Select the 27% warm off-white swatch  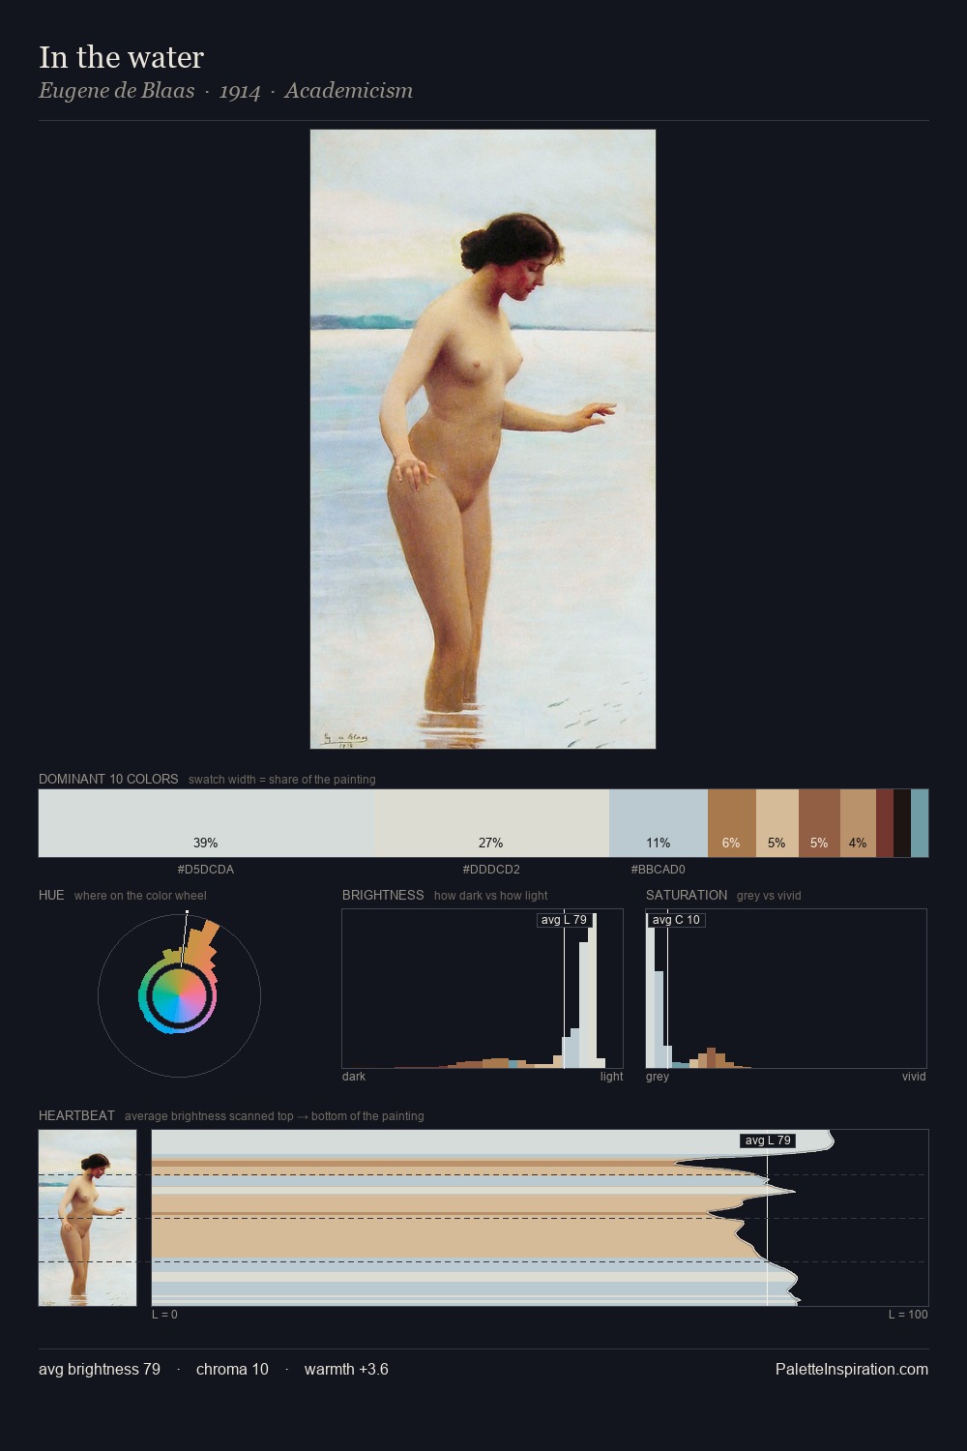(491, 823)
